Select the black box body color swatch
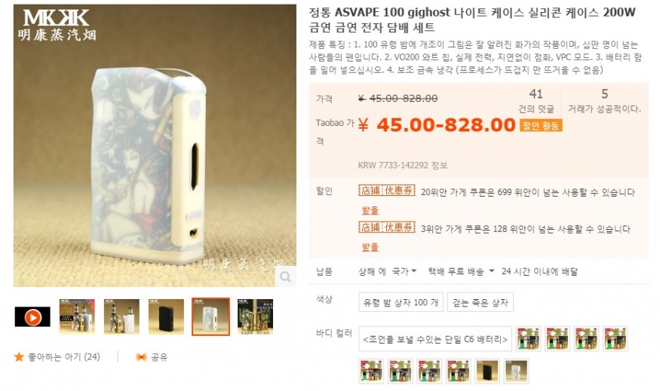This screenshot has height=391, width=660. click(x=487, y=371)
